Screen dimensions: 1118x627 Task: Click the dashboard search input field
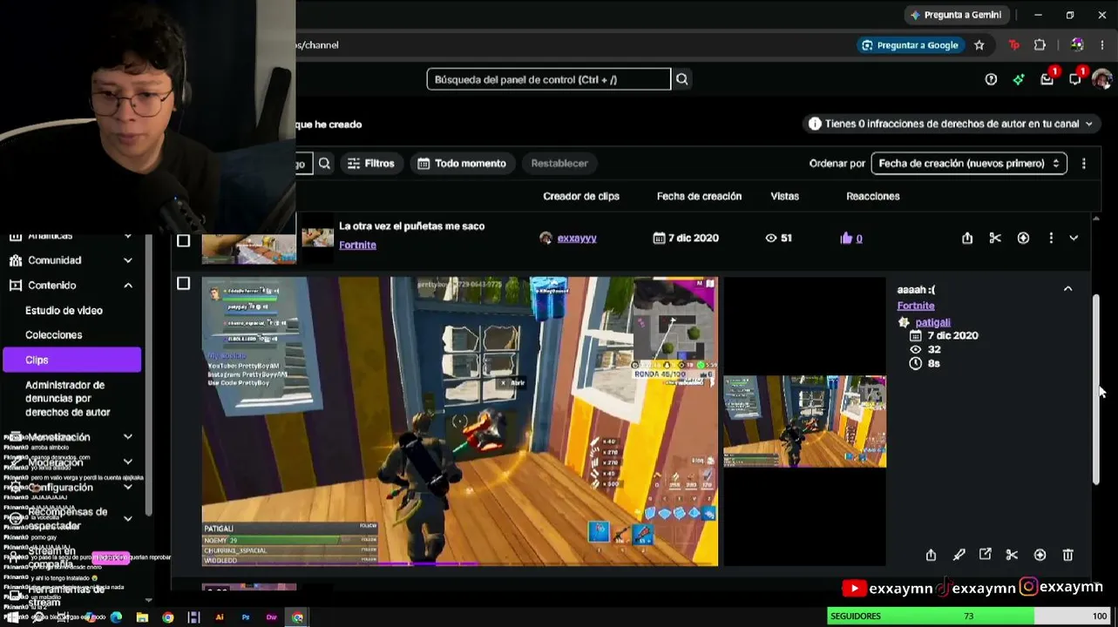[x=549, y=79]
